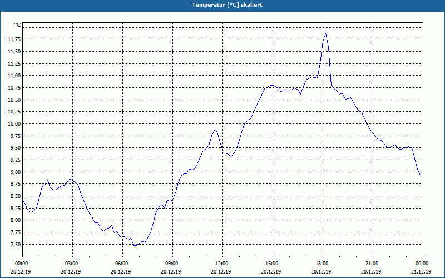Click the °C unit label on y-axis
445x278 pixels.
[18, 25]
